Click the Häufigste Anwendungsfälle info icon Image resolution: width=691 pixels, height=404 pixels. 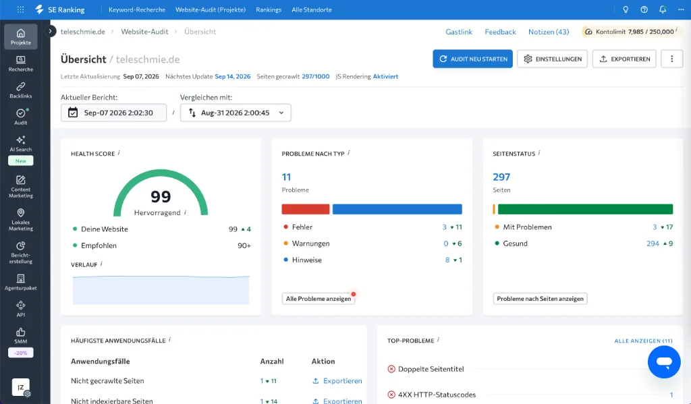click(169, 340)
